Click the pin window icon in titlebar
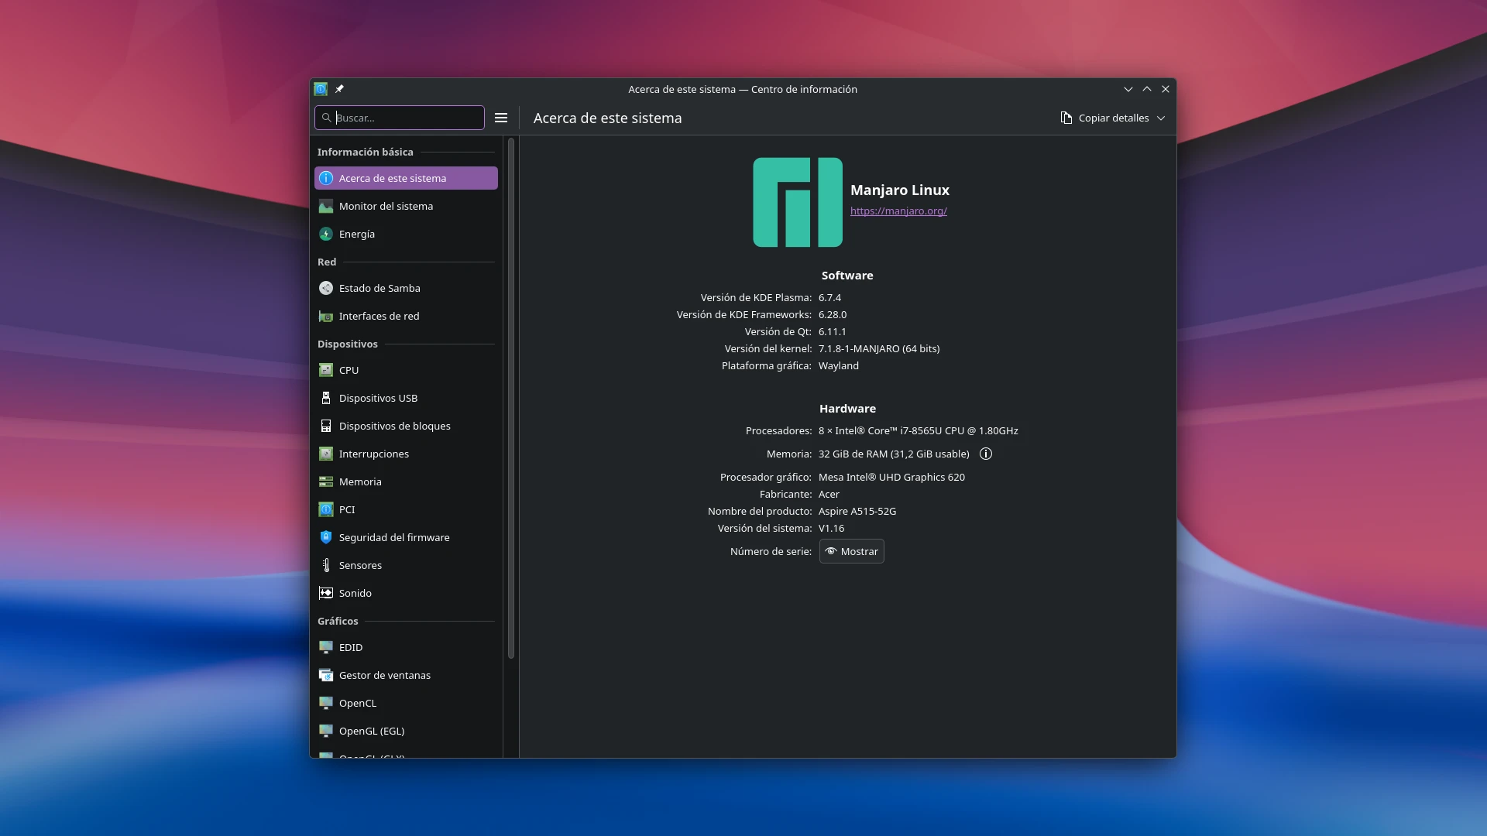 pyautogui.click(x=339, y=89)
